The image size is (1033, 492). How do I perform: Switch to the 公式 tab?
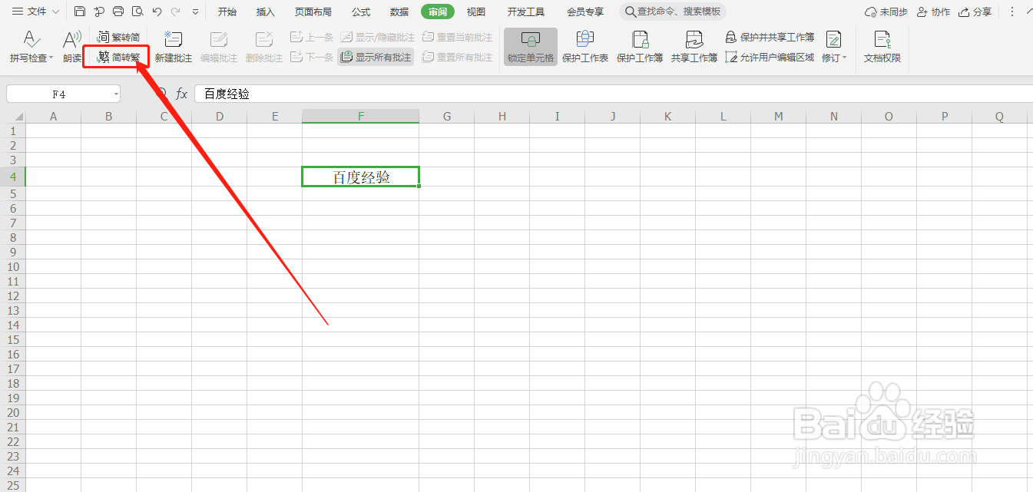[361, 12]
